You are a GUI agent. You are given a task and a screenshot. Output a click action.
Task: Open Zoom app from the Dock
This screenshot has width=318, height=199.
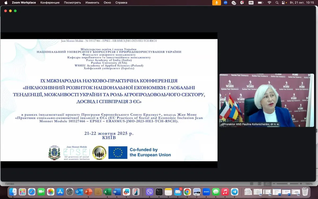coord(206,192)
